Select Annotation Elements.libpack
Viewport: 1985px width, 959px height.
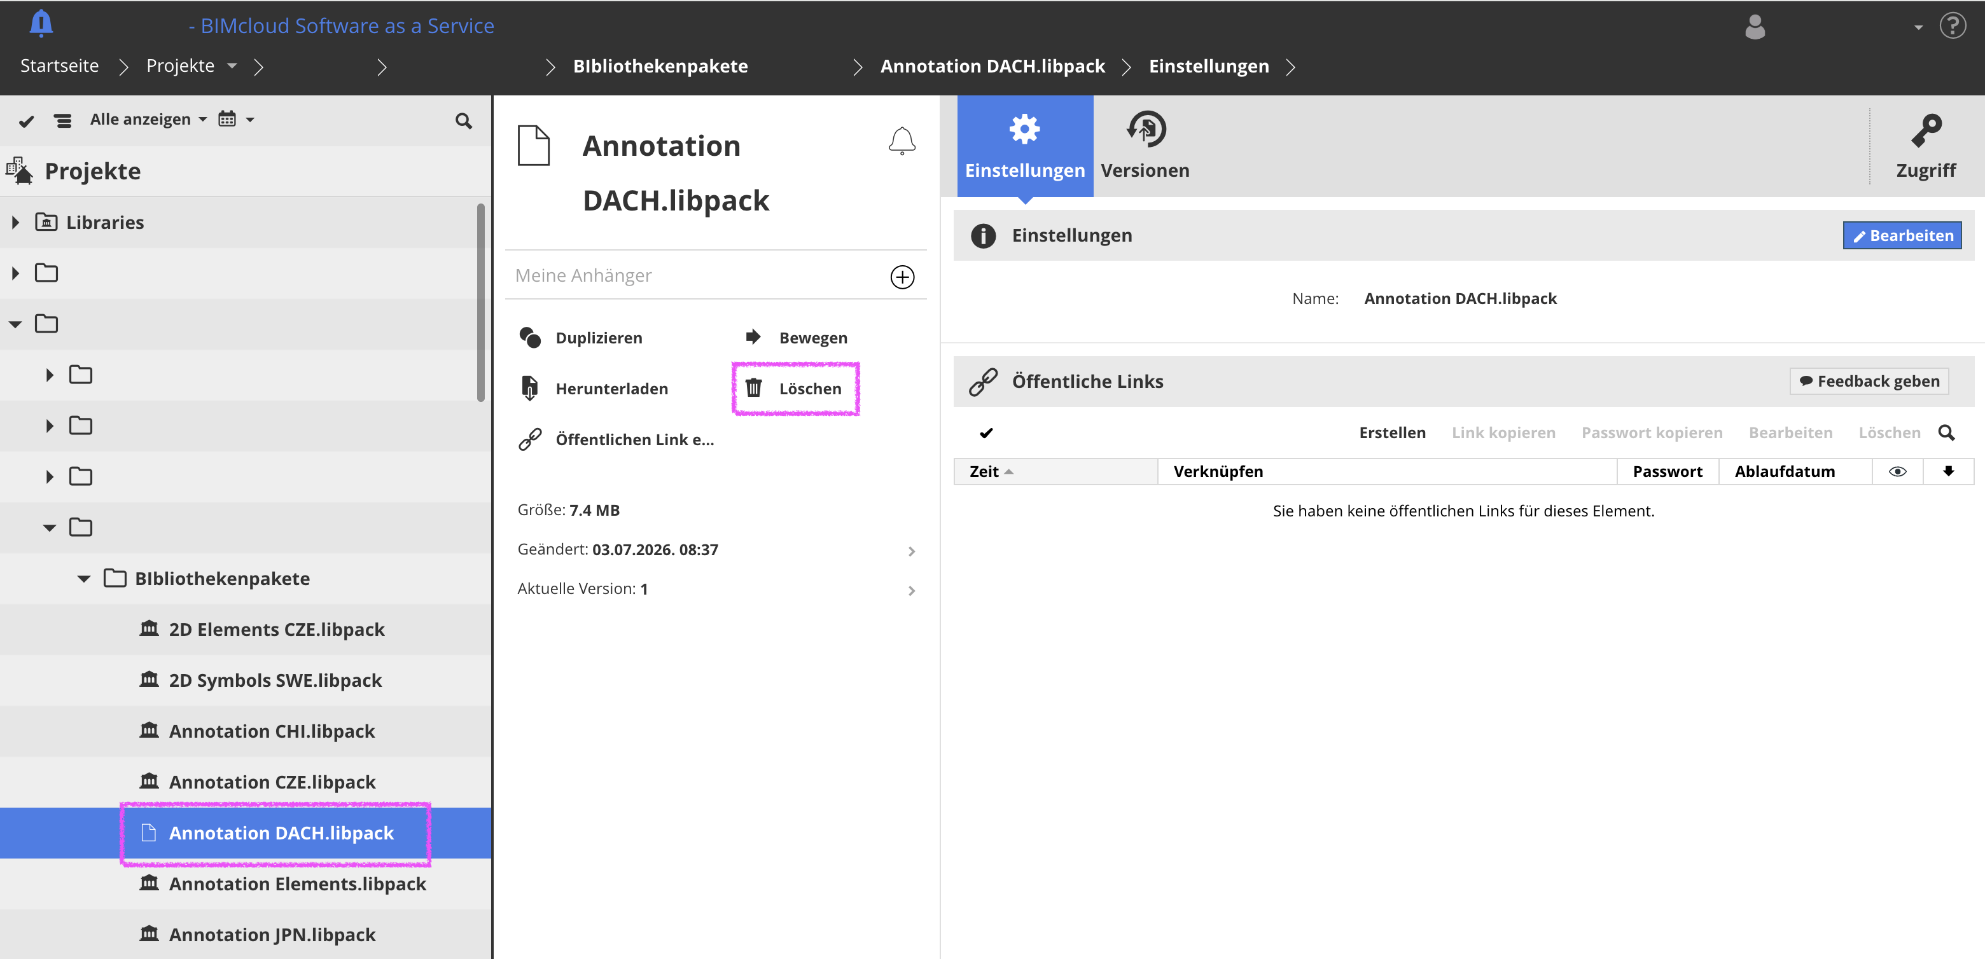point(298,883)
